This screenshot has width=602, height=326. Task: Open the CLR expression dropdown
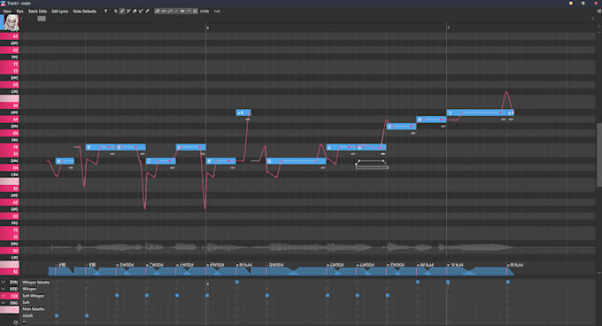coord(3,296)
